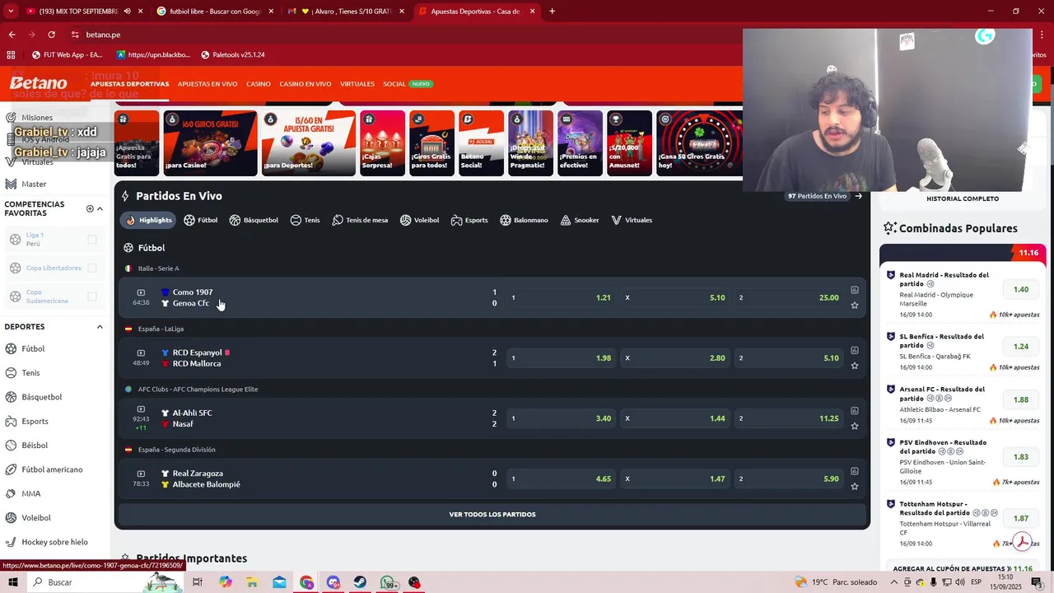
Task: Open the Fútbol filter in Partidos En Vivo
Action: coord(201,220)
